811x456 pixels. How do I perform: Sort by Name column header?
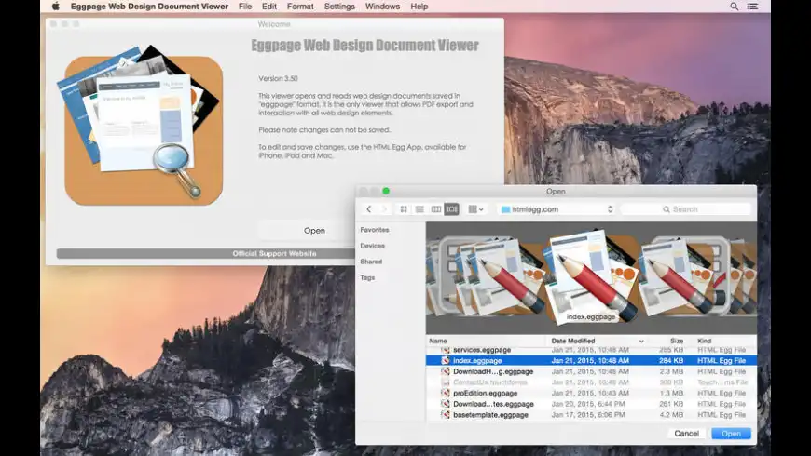pyautogui.click(x=437, y=341)
